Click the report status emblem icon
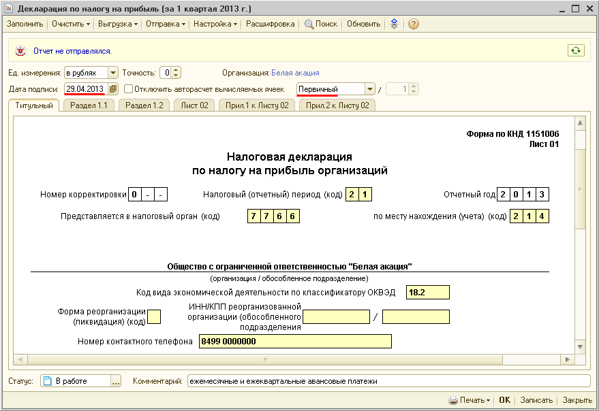The image size is (599, 411). pyautogui.click(x=20, y=50)
